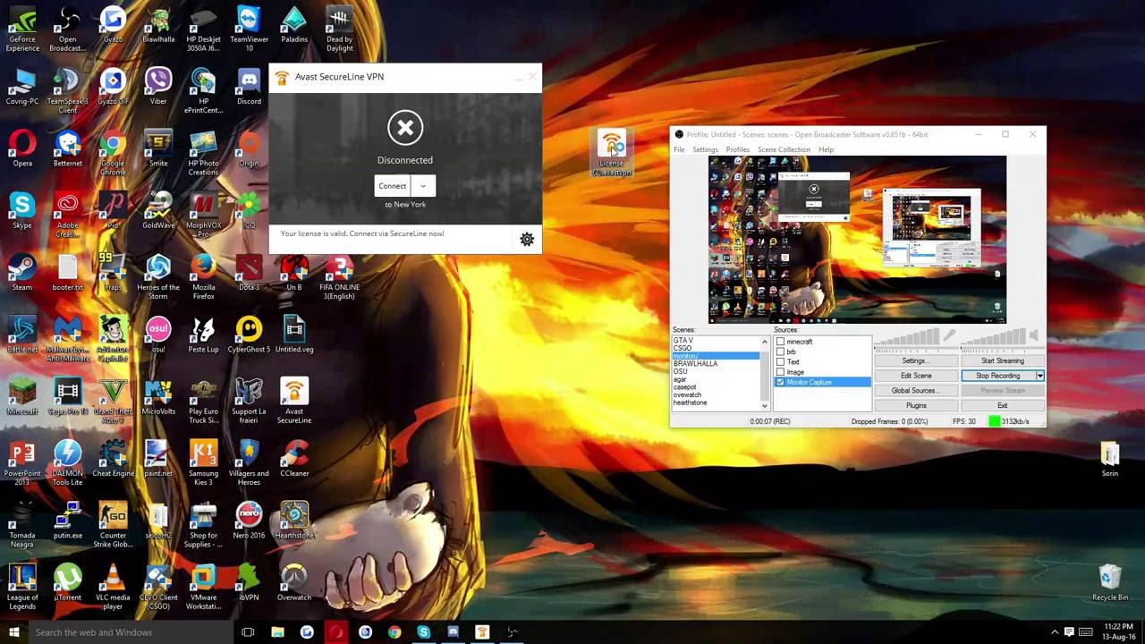1145x644 pixels.
Task: Click the Start Streaming button
Action: coord(1002,360)
